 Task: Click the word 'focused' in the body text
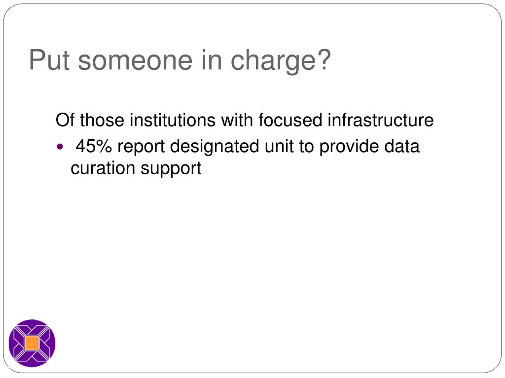[x=290, y=120]
